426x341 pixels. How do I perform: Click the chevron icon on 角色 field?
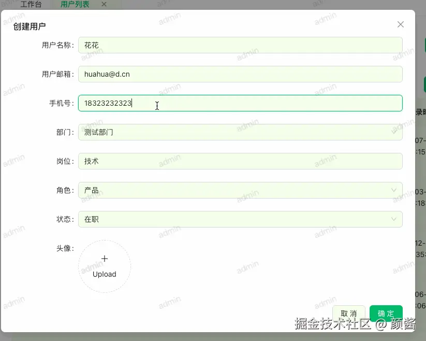point(393,190)
